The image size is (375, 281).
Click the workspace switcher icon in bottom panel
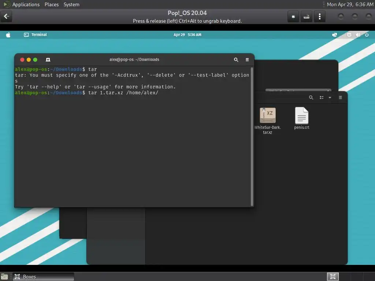pos(333,277)
